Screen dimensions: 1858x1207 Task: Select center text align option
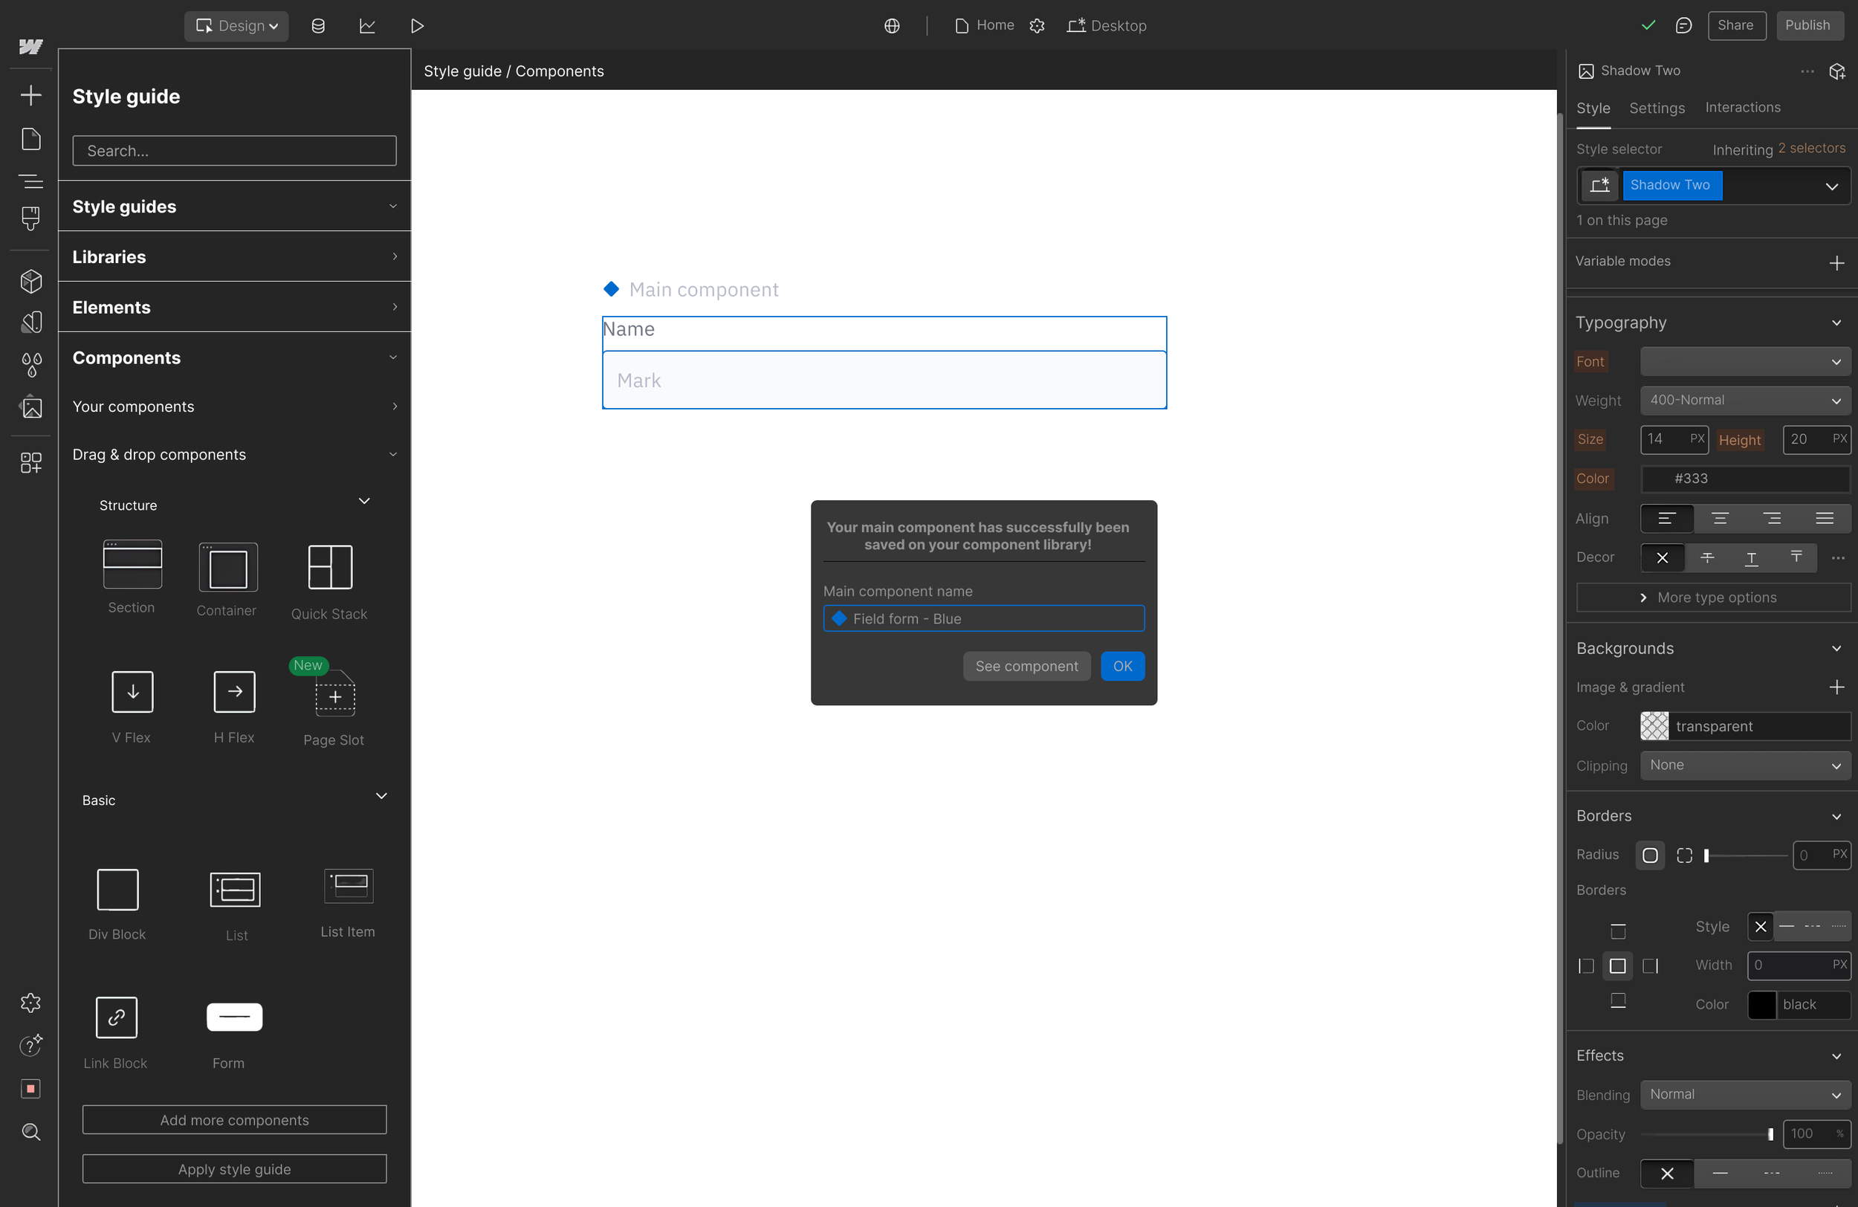[1720, 519]
